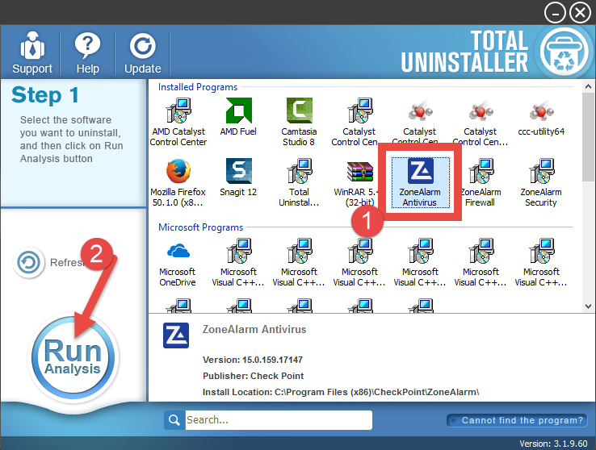Click the ZoneAlarm Antivirus title in details

pyautogui.click(x=254, y=329)
